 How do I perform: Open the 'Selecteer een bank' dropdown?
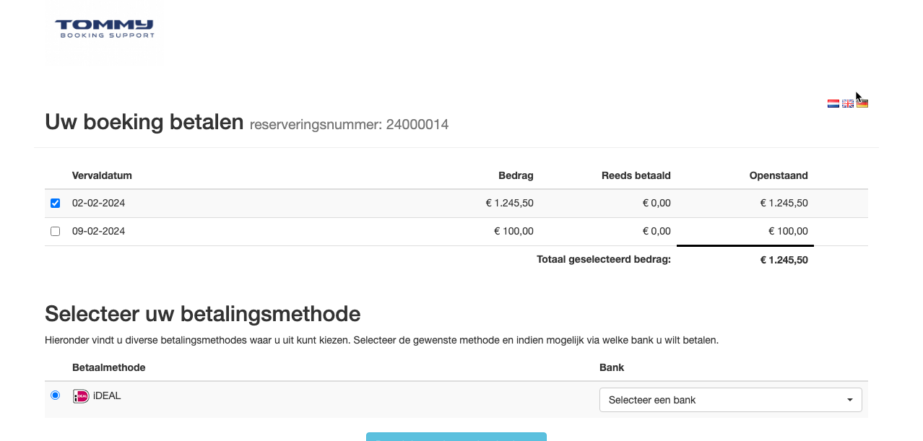click(x=730, y=400)
